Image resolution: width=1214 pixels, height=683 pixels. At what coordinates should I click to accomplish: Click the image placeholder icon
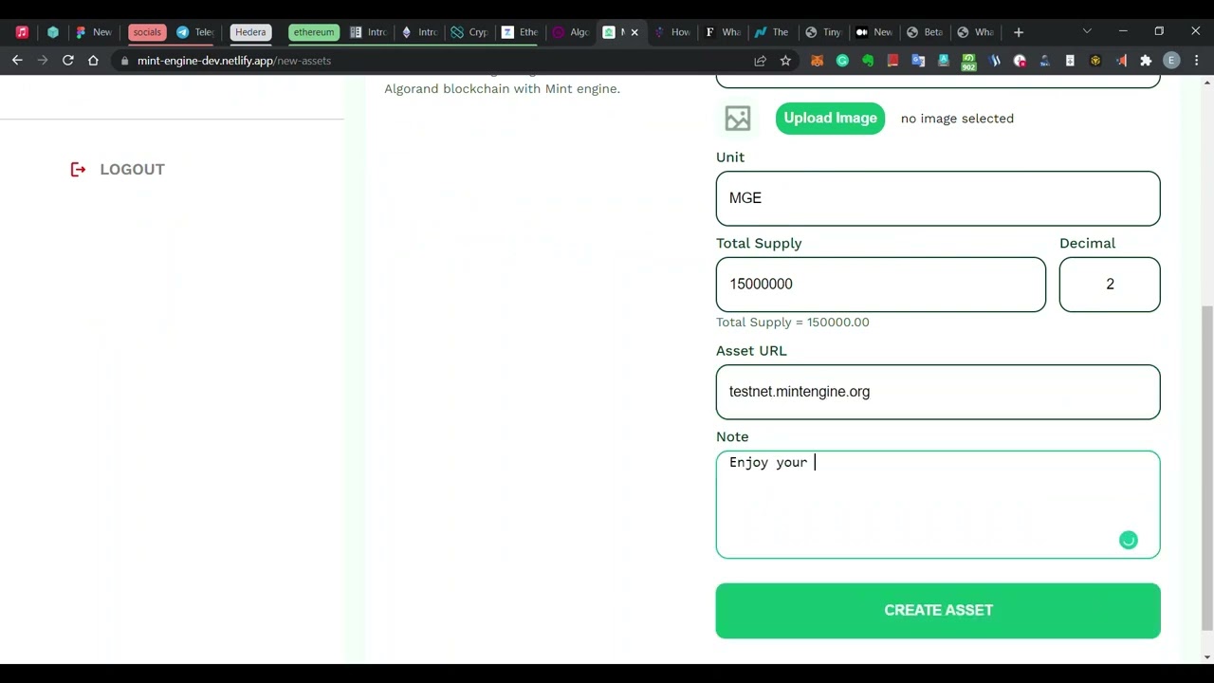738,119
